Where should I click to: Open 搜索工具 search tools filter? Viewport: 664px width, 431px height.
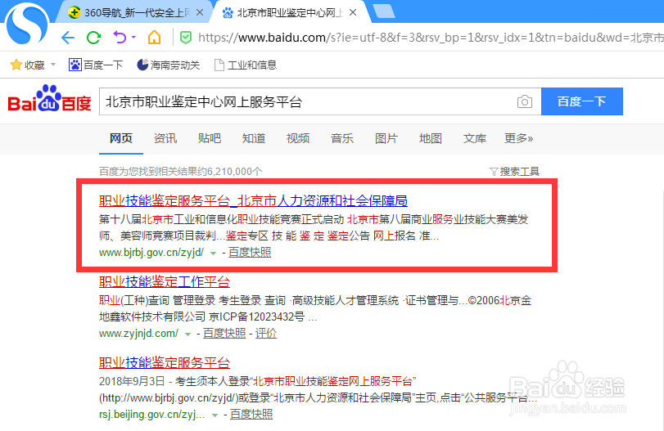[x=514, y=171]
